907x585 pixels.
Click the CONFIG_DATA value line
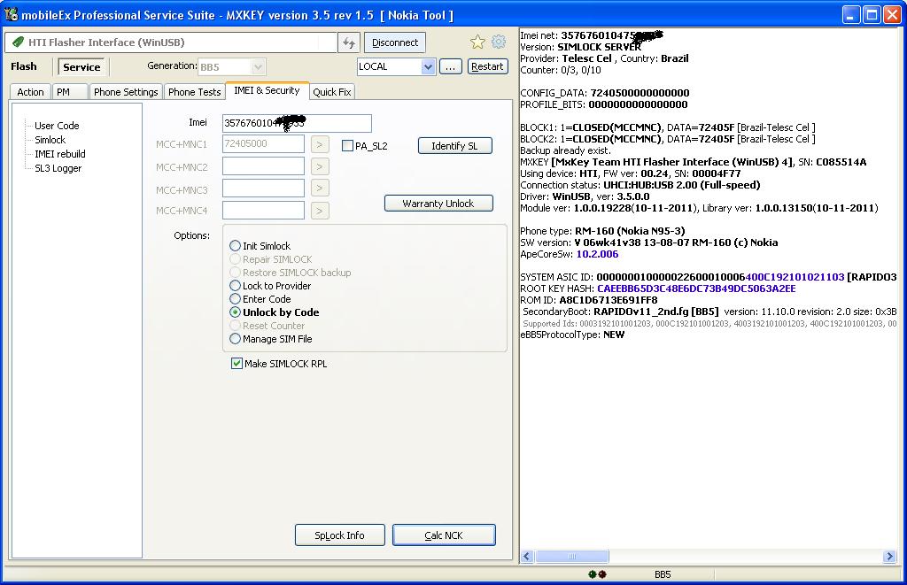pyautogui.click(x=604, y=93)
